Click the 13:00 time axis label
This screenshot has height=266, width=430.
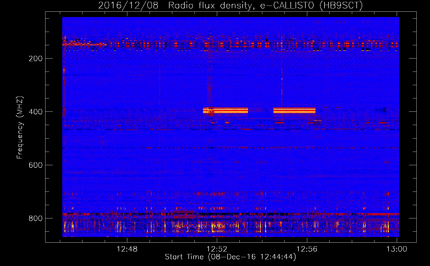click(x=397, y=249)
